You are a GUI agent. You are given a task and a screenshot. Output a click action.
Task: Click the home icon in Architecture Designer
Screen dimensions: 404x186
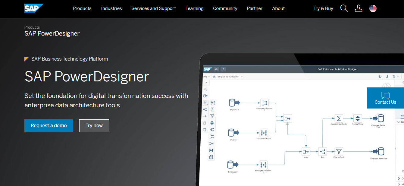pos(216,69)
